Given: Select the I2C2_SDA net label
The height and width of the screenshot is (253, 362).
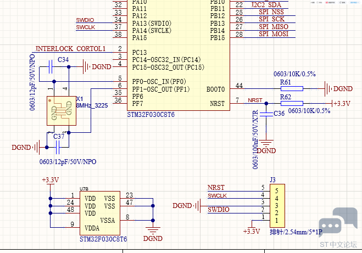Looking at the screenshot, I should pos(266,4).
